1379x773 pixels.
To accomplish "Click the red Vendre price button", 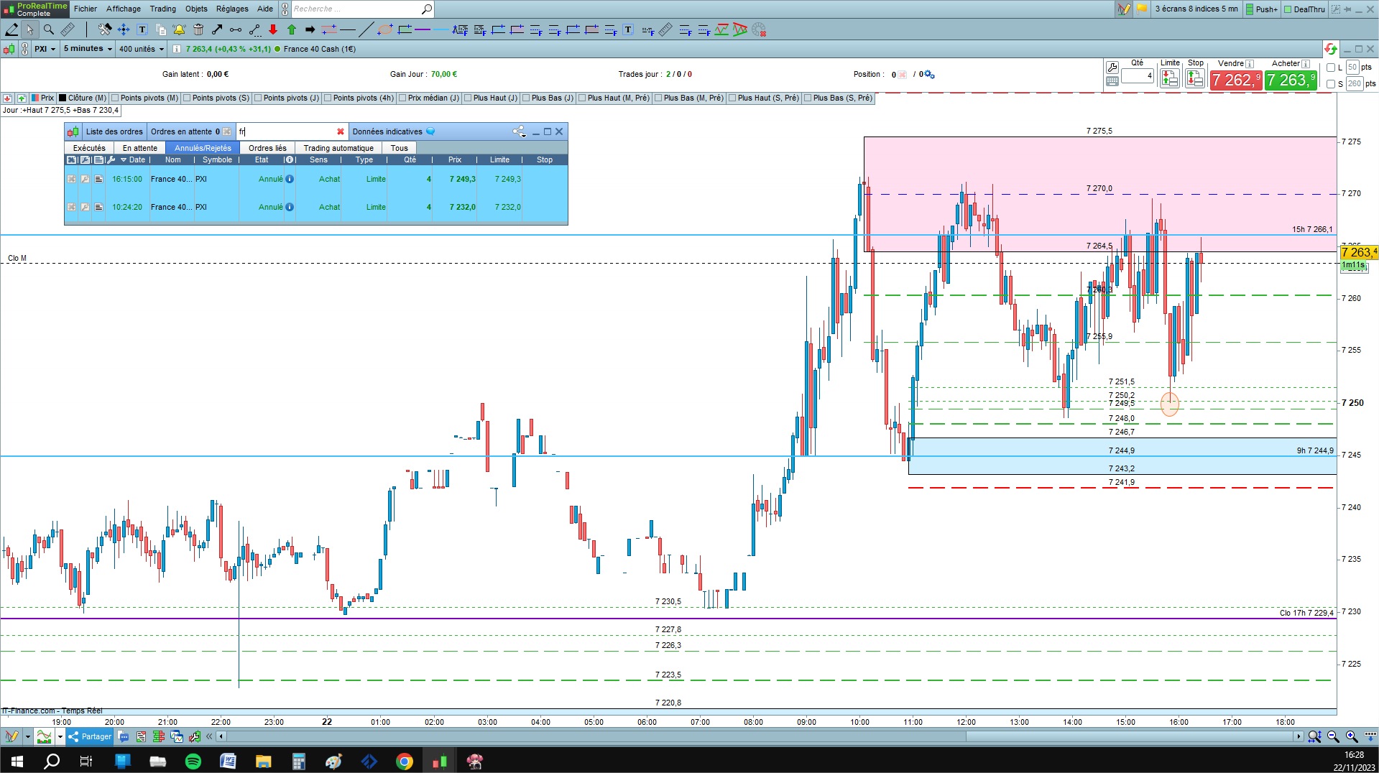I will 1235,80.
